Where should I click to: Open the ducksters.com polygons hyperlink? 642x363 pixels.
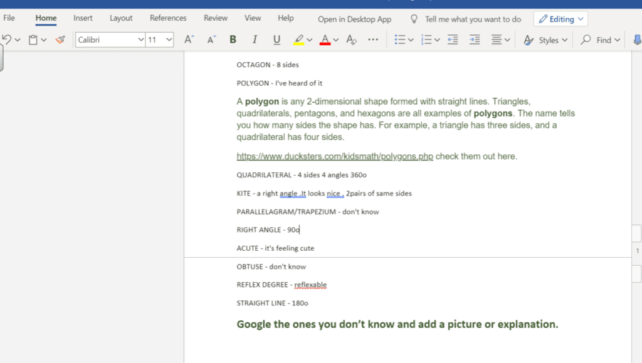tap(335, 156)
